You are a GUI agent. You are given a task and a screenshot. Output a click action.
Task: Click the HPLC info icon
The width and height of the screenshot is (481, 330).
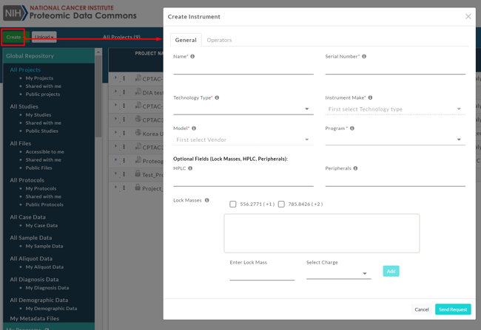click(190, 168)
